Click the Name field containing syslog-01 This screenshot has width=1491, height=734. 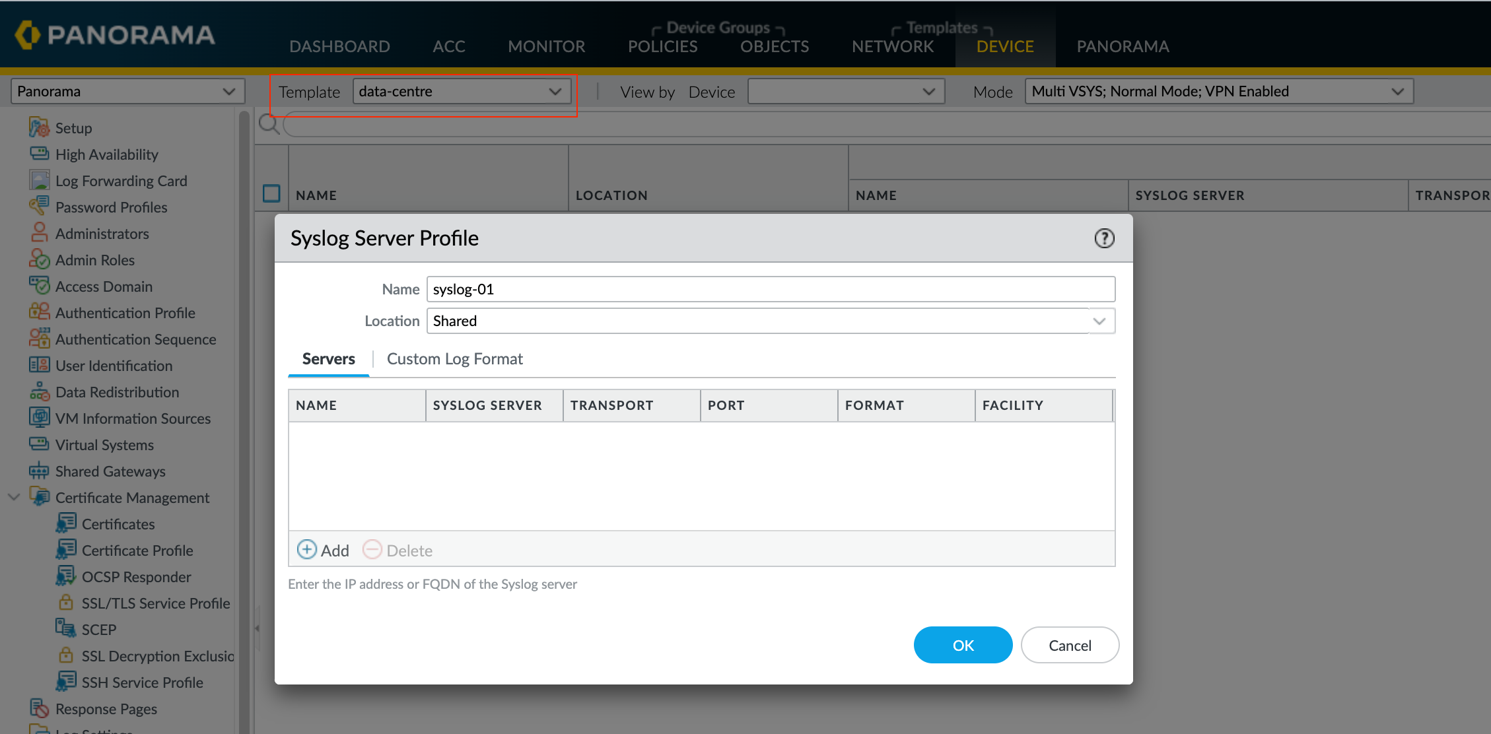(x=770, y=290)
